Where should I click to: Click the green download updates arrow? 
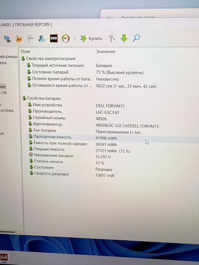tap(124, 38)
